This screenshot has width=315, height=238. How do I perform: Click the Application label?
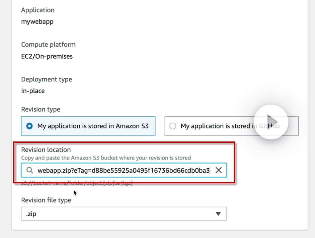click(x=38, y=10)
